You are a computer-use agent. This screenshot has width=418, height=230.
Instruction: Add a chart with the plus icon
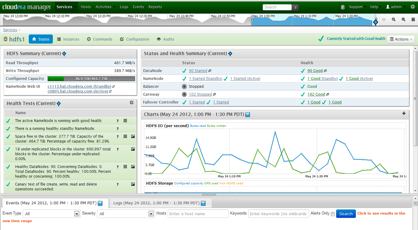pos(404,114)
